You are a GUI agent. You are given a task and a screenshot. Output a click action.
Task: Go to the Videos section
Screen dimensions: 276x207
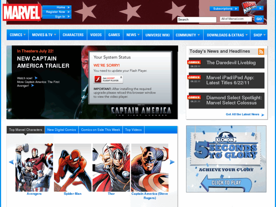coord(96,35)
